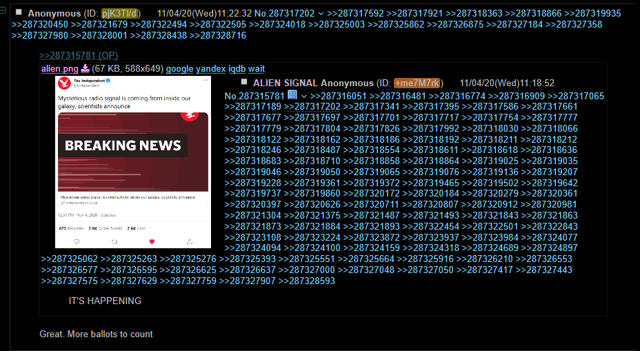The height and width of the screenshot is (351, 640).
Task: Open backlink >>287327980
Action: [x=40, y=35]
